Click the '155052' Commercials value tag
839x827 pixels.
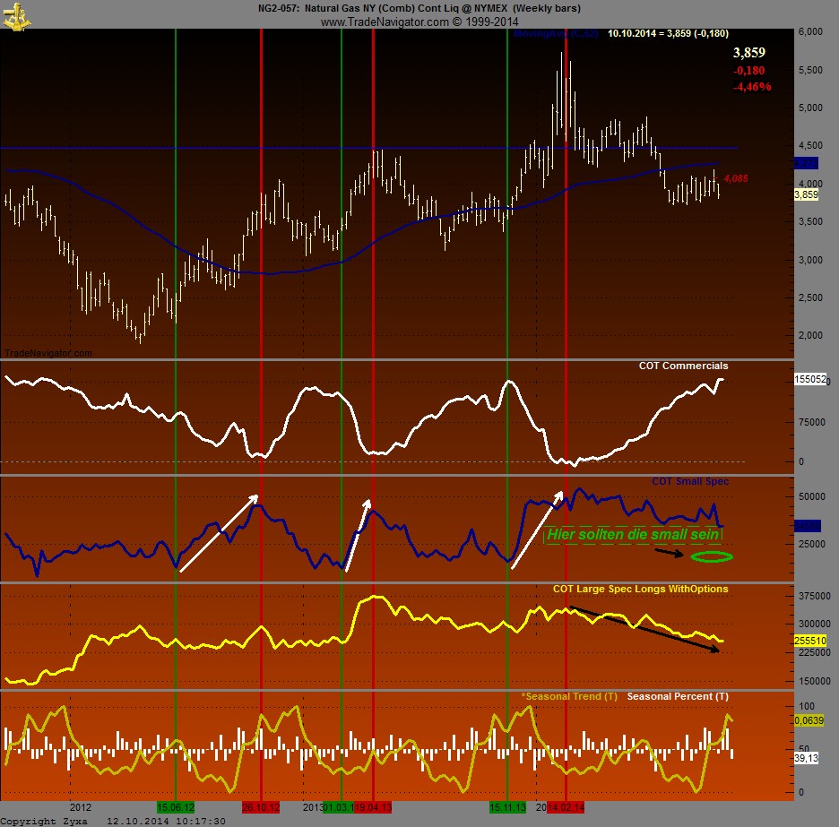pos(810,379)
